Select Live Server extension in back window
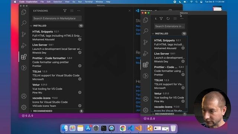 pos(57,49)
